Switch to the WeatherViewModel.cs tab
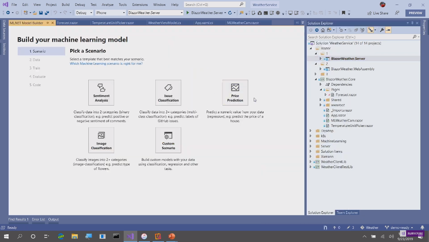The height and width of the screenshot is (242, 429). [164, 23]
